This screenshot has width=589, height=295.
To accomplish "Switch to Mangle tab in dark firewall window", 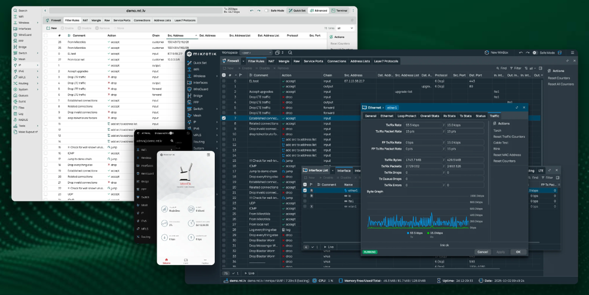I will click(x=284, y=61).
